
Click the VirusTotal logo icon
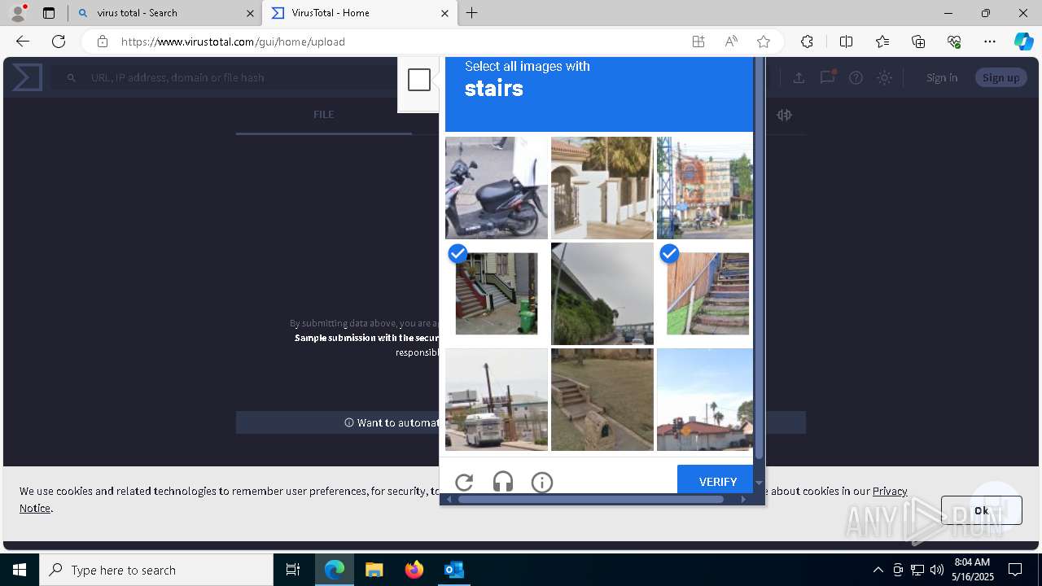tap(27, 77)
